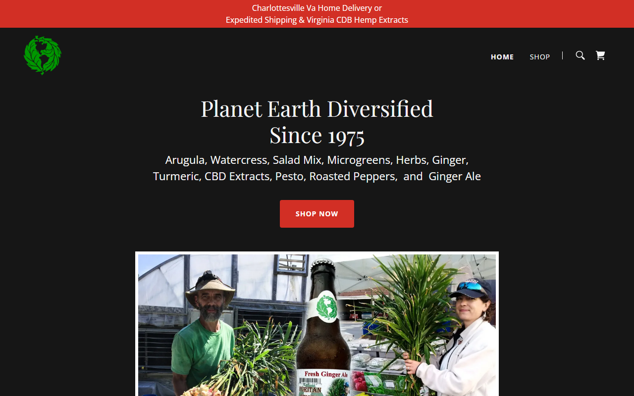Click the line "Expedited Shipping & Virginia CDB Hemp Extracts"
Viewport: 634px width, 396px height.
[317, 20]
